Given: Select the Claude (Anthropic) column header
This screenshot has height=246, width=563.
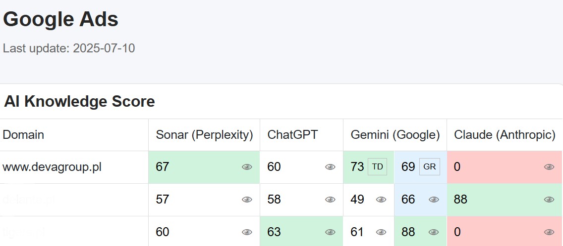Looking at the screenshot, I should coord(505,135).
